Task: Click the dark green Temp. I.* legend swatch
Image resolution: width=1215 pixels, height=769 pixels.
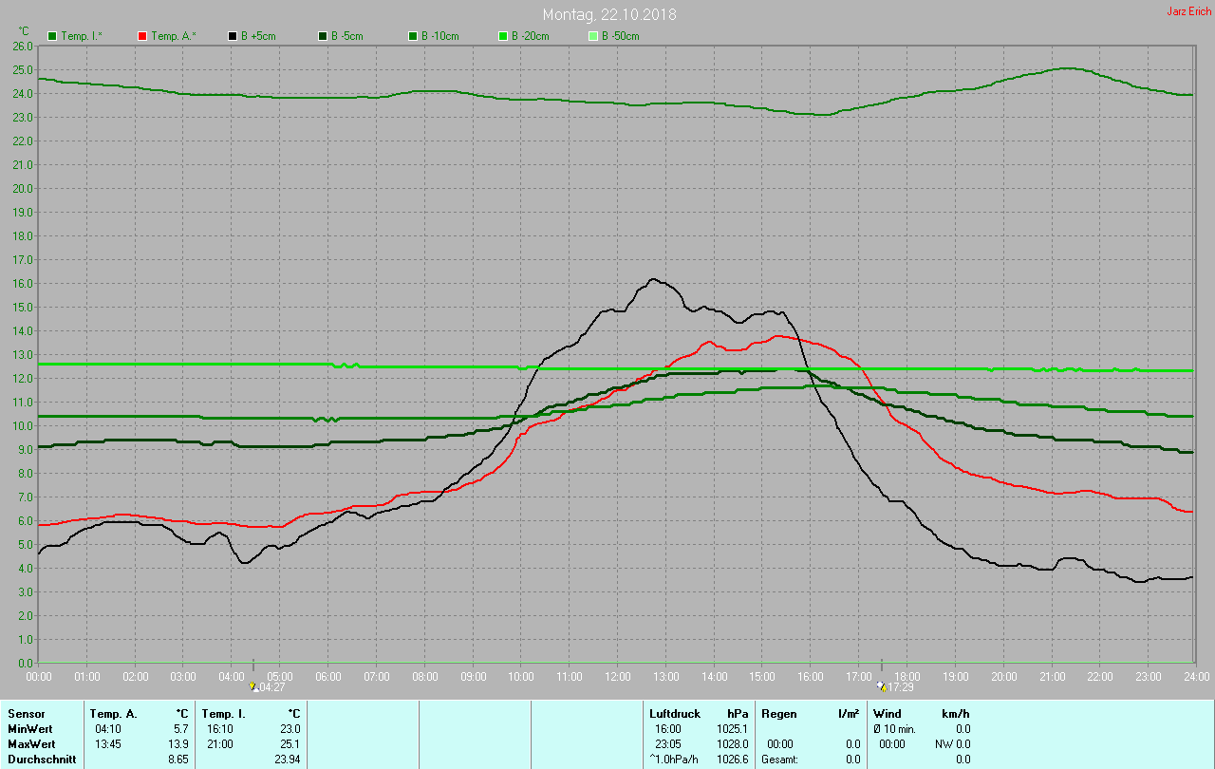Action: [x=52, y=36]
